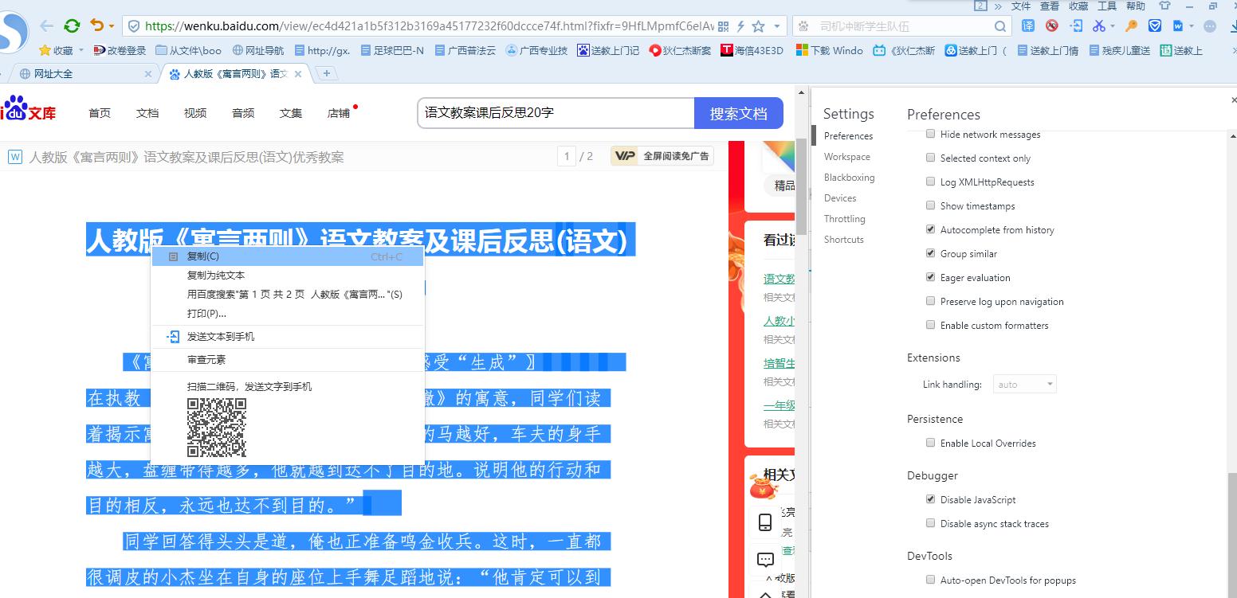Image resolution: width=1237 pixels, height=598 pixels.
Task: Show the QR code icon in the address bar
Action: tap(723, 25)
